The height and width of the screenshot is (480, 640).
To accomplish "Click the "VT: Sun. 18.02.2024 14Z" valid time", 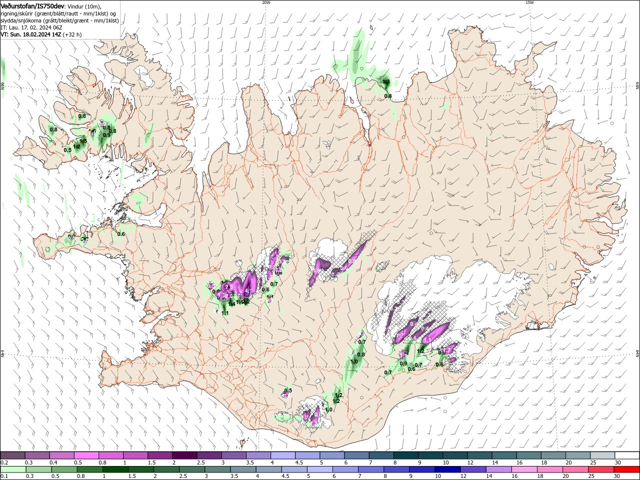I will coord(30,34).
